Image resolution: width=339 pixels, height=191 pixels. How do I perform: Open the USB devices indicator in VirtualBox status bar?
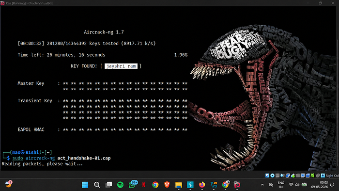point(293,175)
